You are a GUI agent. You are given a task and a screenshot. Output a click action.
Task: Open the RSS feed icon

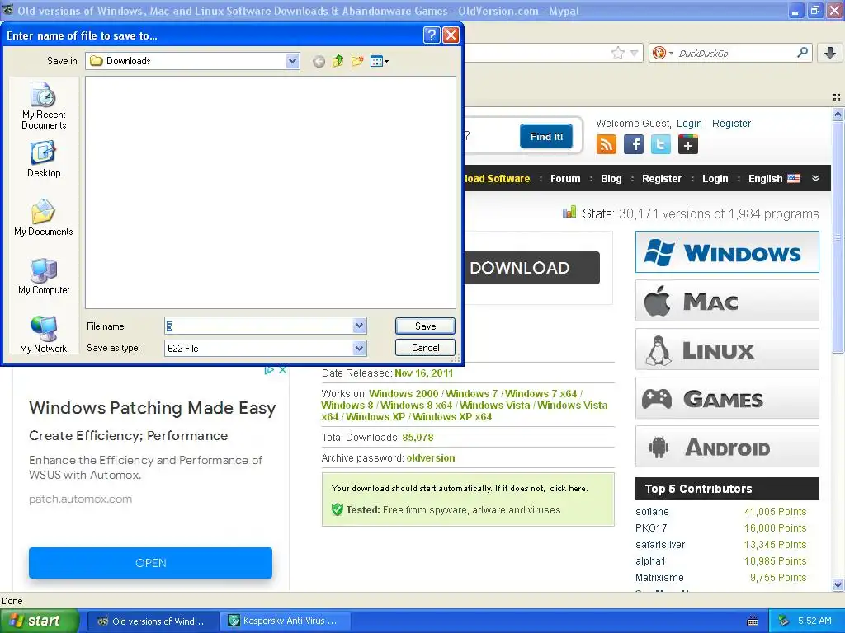(x=607, y=144)
